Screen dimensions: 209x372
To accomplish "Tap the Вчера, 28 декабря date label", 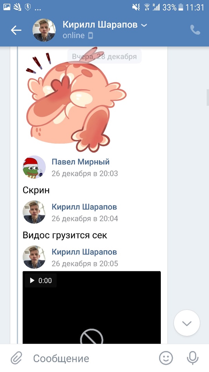I will coord(104,57).
